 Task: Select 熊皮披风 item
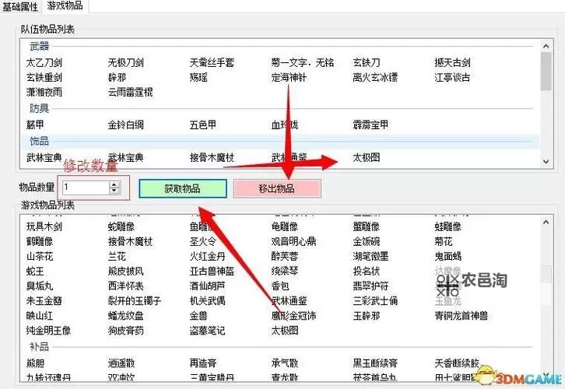(126, 272)
